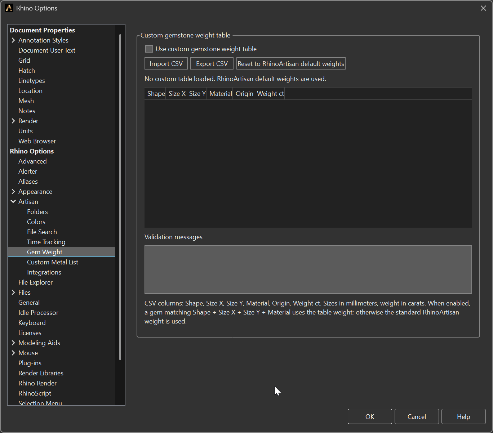This screenshot has height=433, width=493.
Task: Open the Hatch settings page
Action: tap(27, 70)
